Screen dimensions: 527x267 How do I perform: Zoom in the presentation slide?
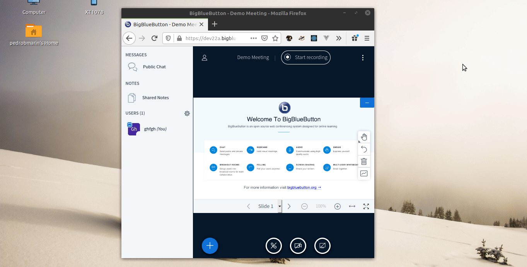point(338,206)
